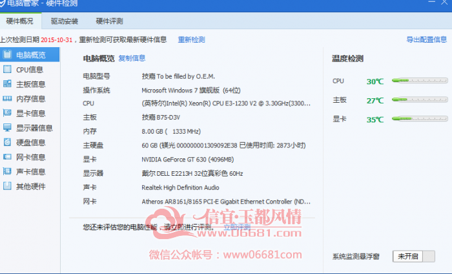This screenshot has width=452, height=274.
Task: Open 内存信息 text in the sidebar
Action: tap(31, 99)
